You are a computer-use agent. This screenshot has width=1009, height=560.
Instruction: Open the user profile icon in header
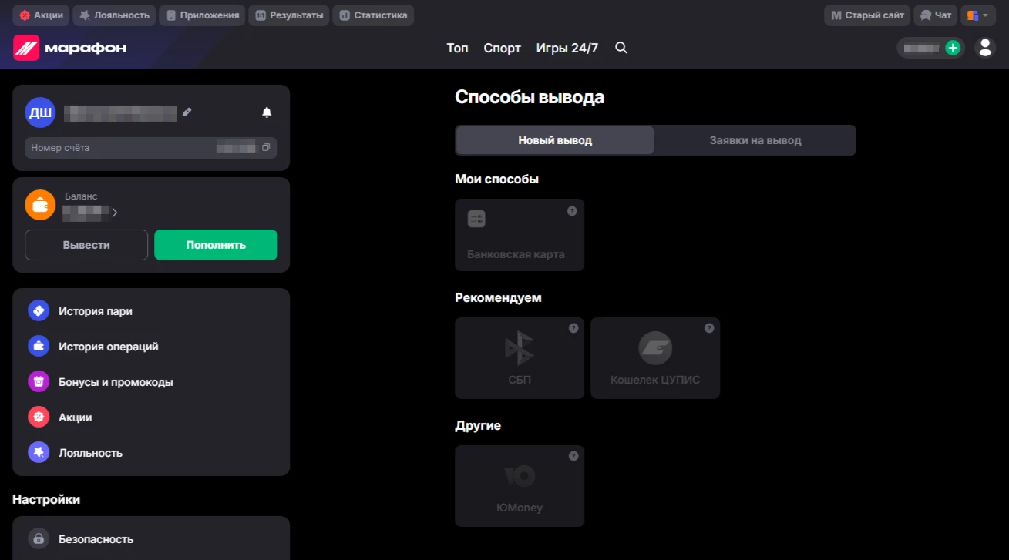(985, 48)
